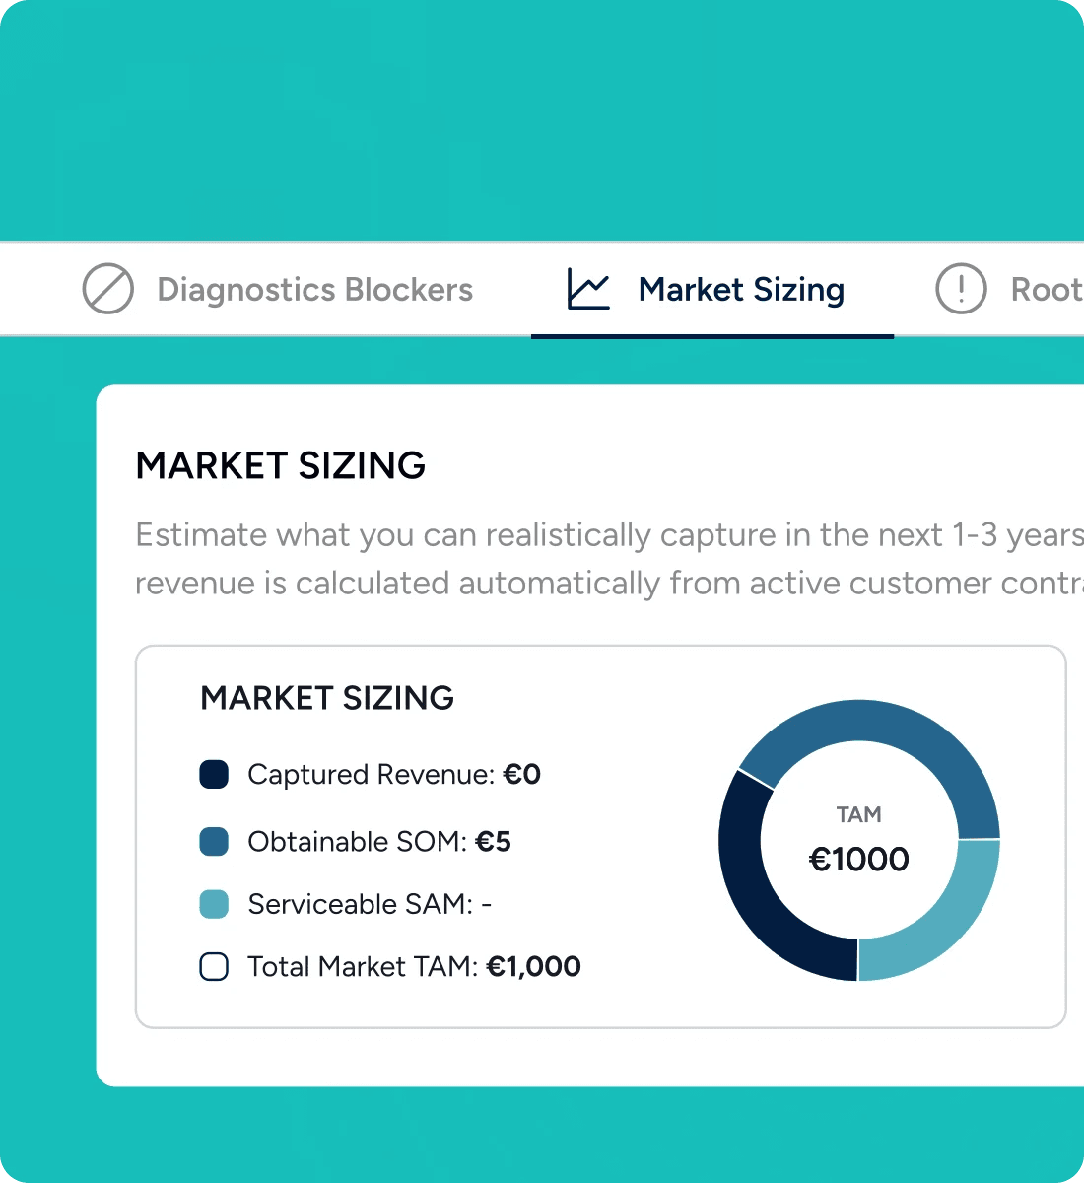Click the Serviceable SAM light teal swatch

pyautogui.click(x=214, y=904)
